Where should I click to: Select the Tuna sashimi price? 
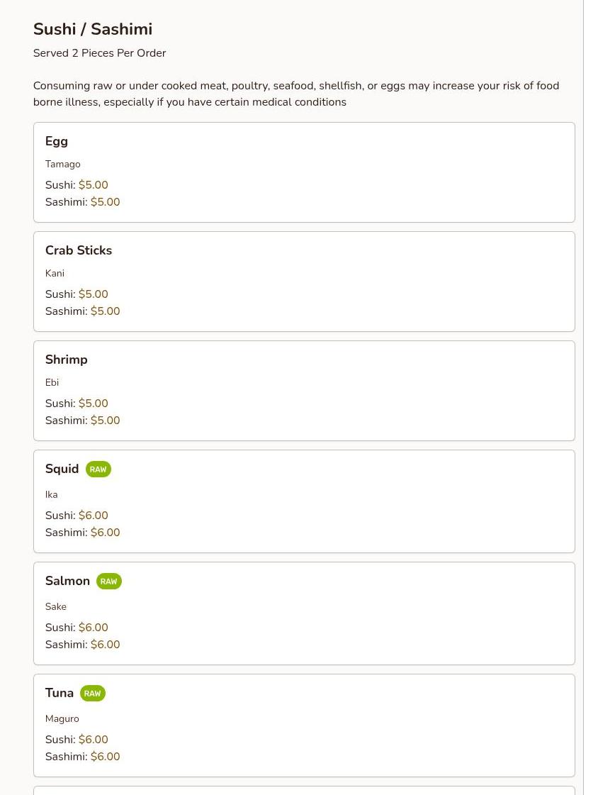point(106,757)
